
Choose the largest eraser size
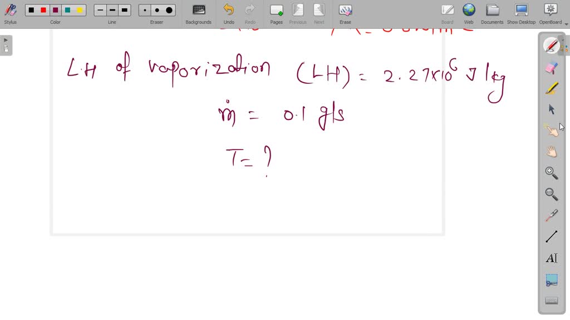tap(168, 9)
